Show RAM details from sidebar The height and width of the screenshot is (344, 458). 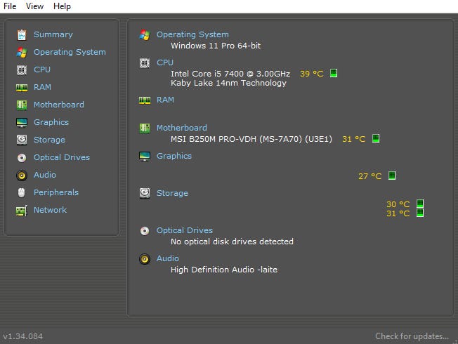[x=42, y=87]
